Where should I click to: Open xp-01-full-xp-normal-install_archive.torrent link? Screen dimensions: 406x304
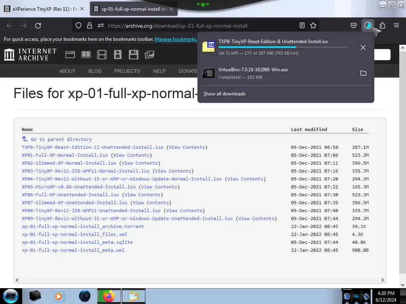82,226
